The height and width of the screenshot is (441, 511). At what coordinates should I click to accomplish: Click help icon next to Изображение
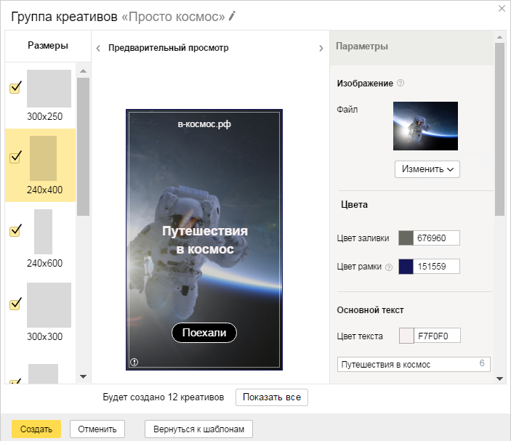[401, 83]
